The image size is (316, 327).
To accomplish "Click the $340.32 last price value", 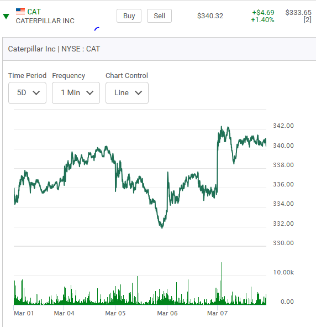I will point(210,16).
